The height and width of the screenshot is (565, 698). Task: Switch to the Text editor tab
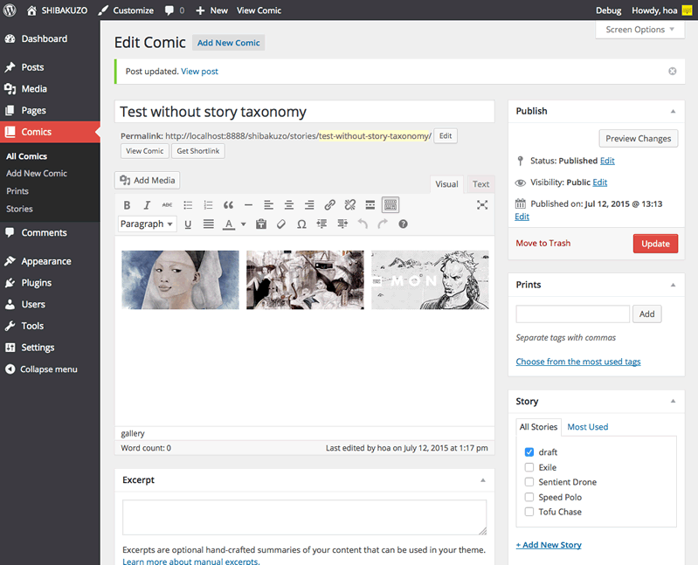(x=480, y=184)
